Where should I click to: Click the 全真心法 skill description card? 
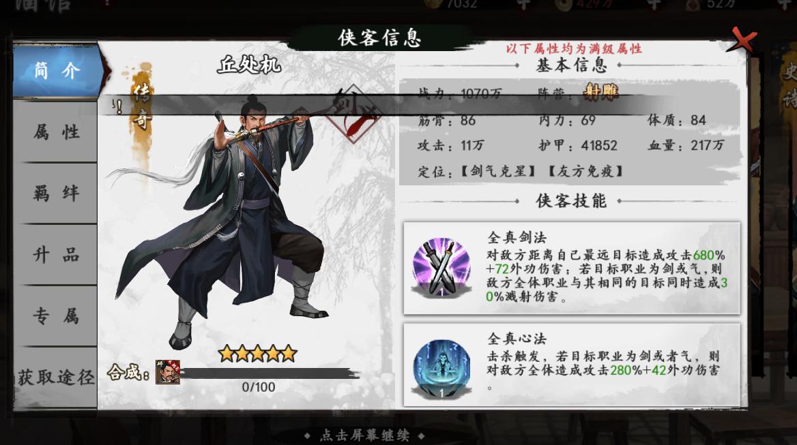click(572, 365)
